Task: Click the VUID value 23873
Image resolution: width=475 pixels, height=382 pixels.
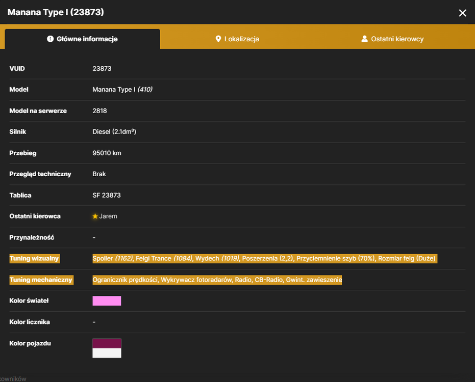Action: pos(102,69)
